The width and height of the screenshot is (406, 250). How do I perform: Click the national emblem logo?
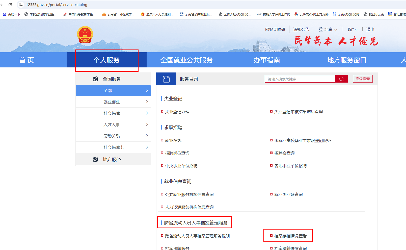tap(85, 35)
